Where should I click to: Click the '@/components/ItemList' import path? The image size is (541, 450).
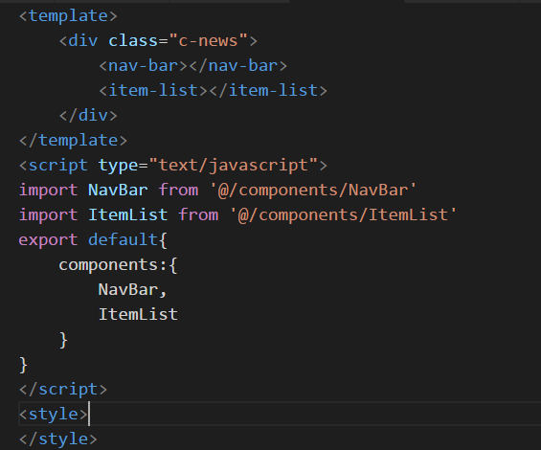(x=344, y=215)
